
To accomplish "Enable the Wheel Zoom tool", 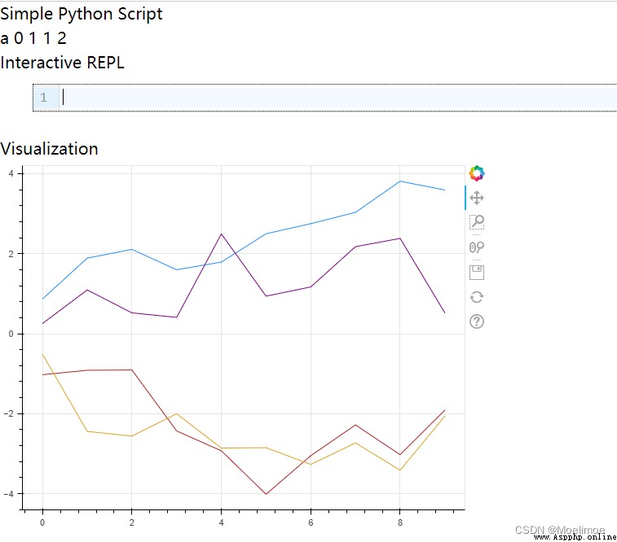I will coord(477,247).
